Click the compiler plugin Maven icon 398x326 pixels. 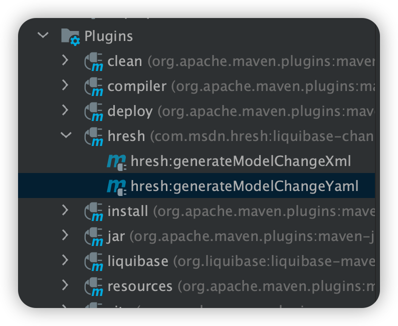pos(94,87)
